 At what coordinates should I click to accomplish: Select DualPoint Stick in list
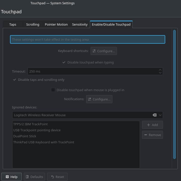coord(76,136)
